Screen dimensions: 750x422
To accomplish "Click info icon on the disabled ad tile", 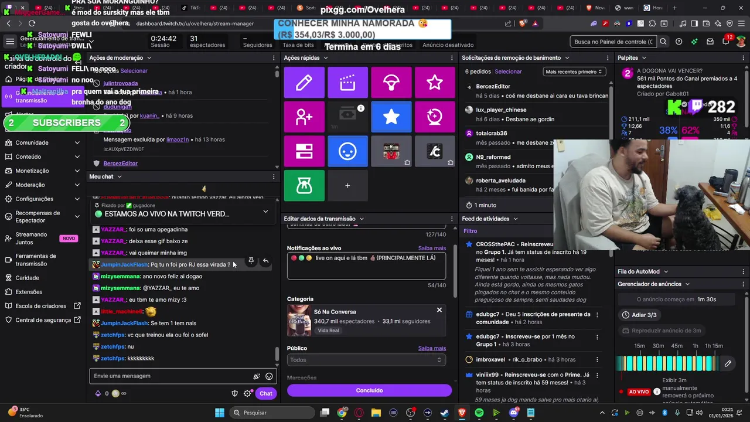I will pos(361,108).
